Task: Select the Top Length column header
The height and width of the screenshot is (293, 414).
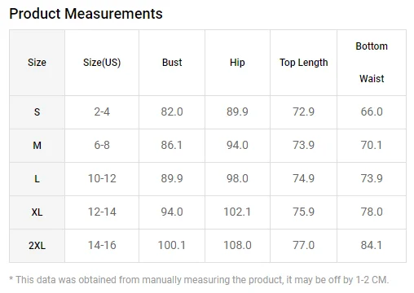Action: (x=304, y=63)
